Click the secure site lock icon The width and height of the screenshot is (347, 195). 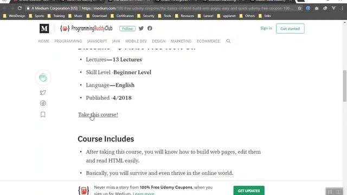pyautogui.click(x=28, y=9)
